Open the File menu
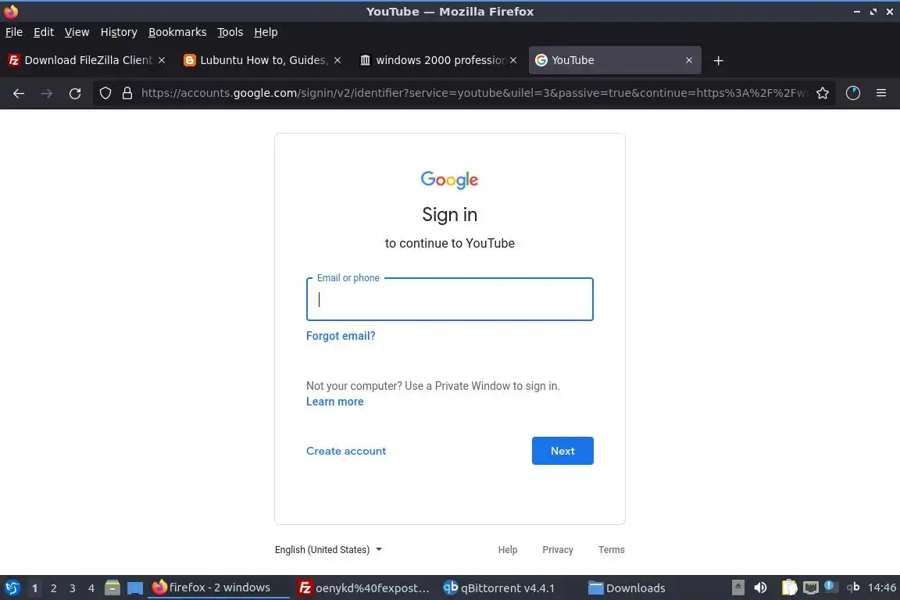This screenshot has height=600, width=900. 14,32
